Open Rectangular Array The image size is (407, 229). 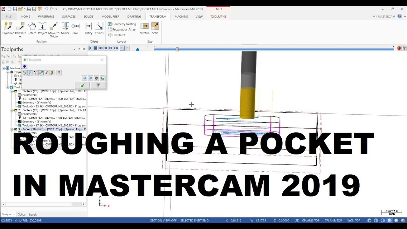pyautogui.click(x=121, y=29)
